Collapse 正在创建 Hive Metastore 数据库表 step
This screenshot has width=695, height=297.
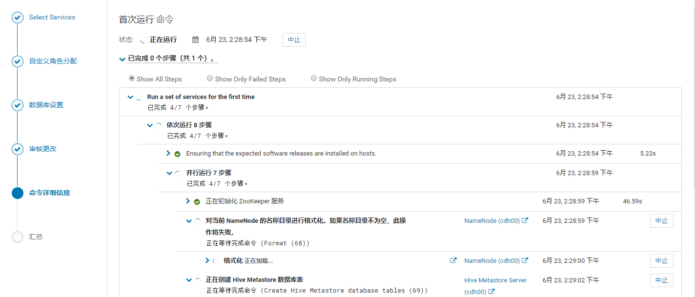click(x=189, y=280)
